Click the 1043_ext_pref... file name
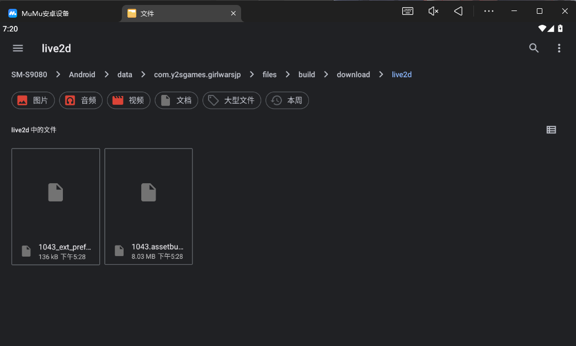Image resolution: width=576 pixels, height=346 pixels. tap(65, 247)
